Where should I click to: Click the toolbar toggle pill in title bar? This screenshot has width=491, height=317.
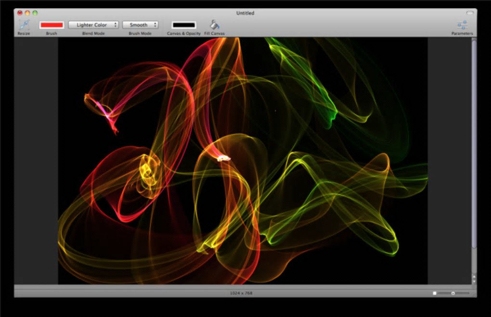470,13
